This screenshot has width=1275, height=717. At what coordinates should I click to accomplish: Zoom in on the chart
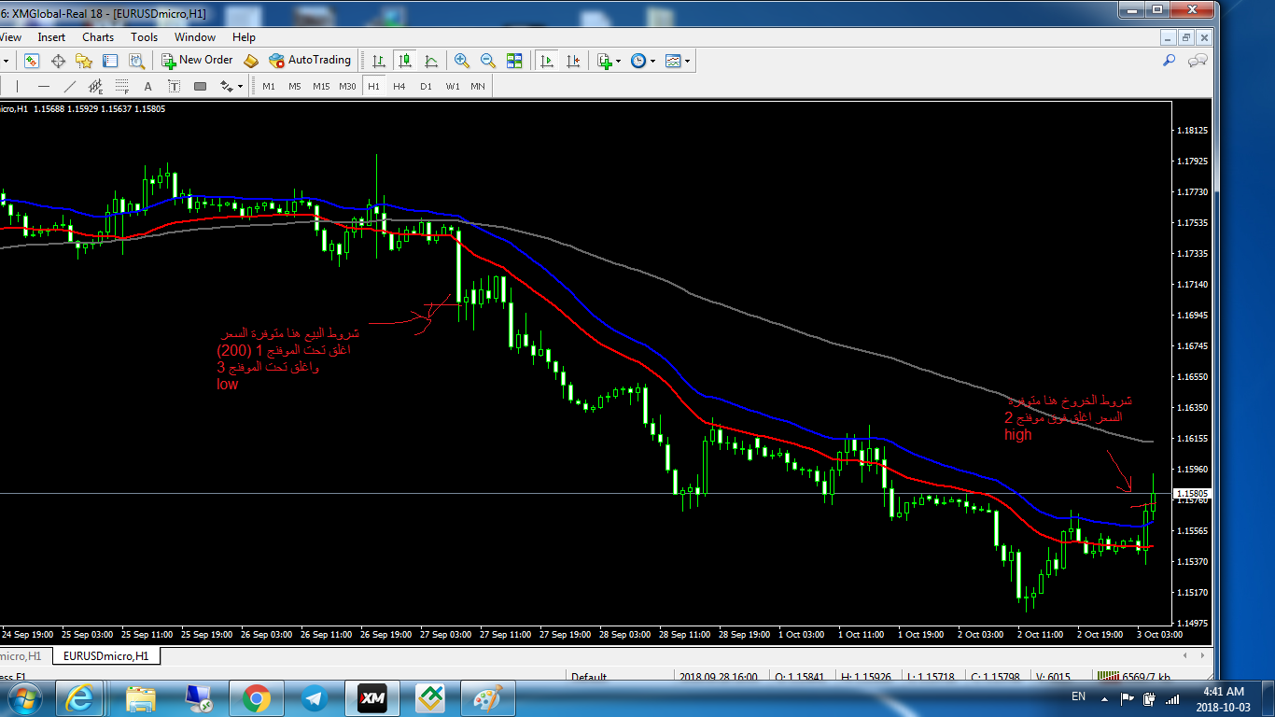(461, 61)
